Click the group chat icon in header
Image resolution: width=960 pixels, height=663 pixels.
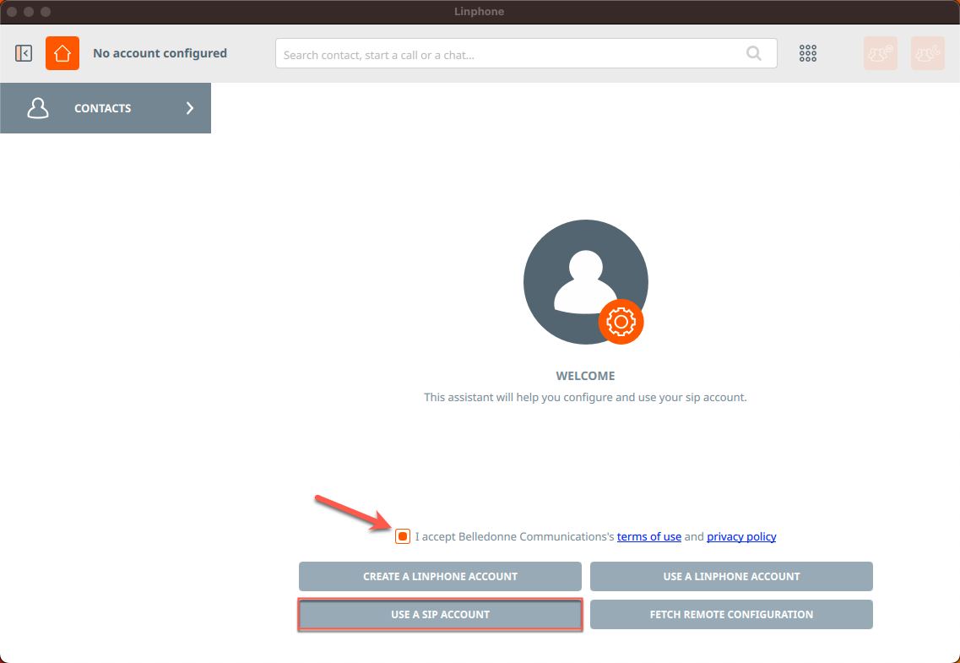coord(880,53)
